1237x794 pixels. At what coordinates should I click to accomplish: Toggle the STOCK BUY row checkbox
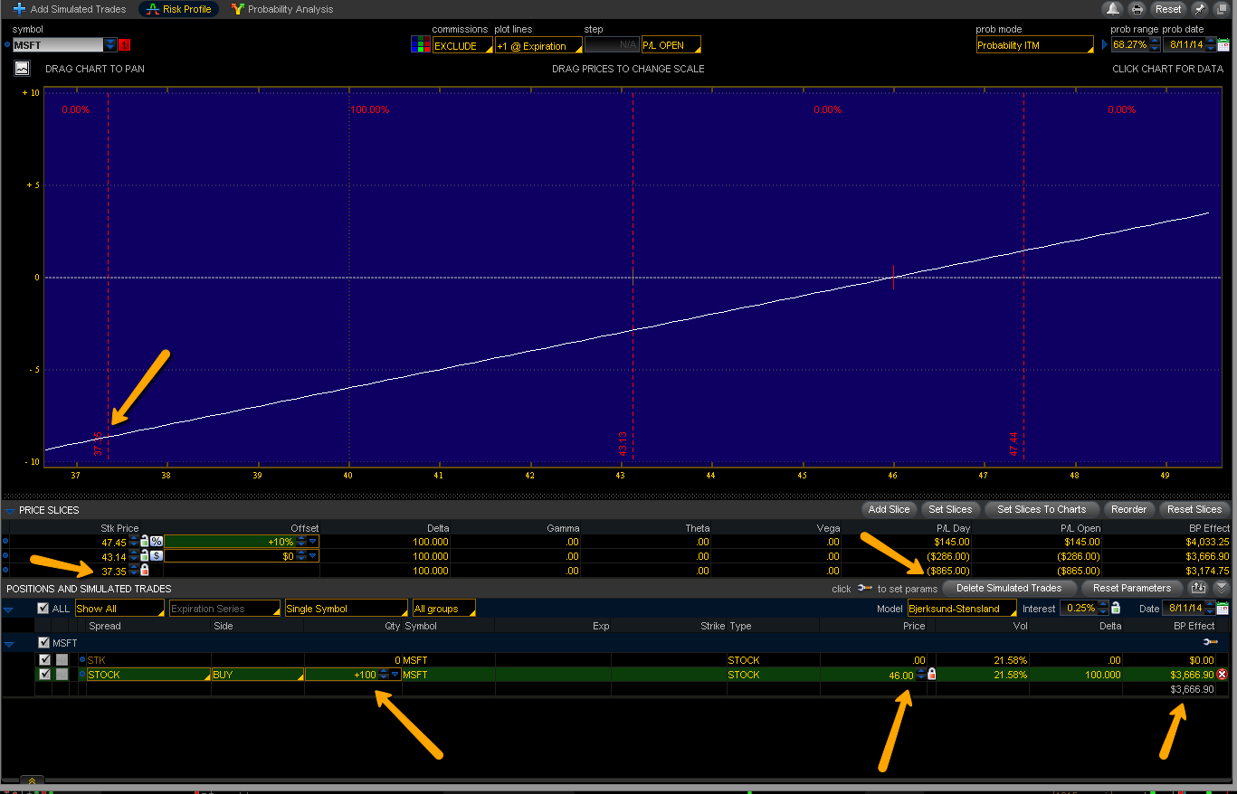tap(44, 675)
